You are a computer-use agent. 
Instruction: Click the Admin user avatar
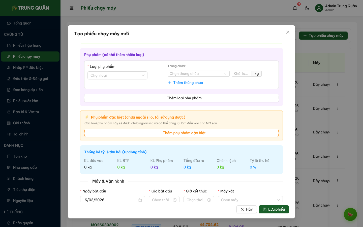319,8
